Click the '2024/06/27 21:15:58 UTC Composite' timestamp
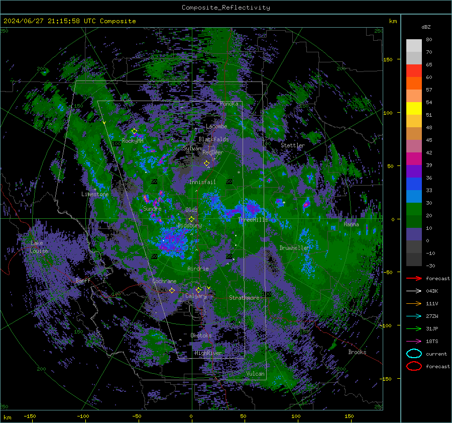This screenshot has height=423, width=452. click(69, 21)
